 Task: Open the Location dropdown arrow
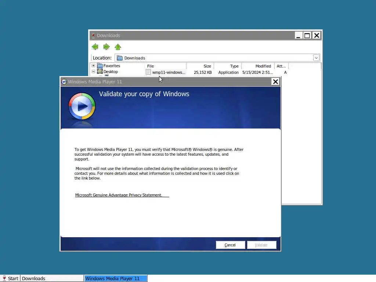[x=316, y=58]
